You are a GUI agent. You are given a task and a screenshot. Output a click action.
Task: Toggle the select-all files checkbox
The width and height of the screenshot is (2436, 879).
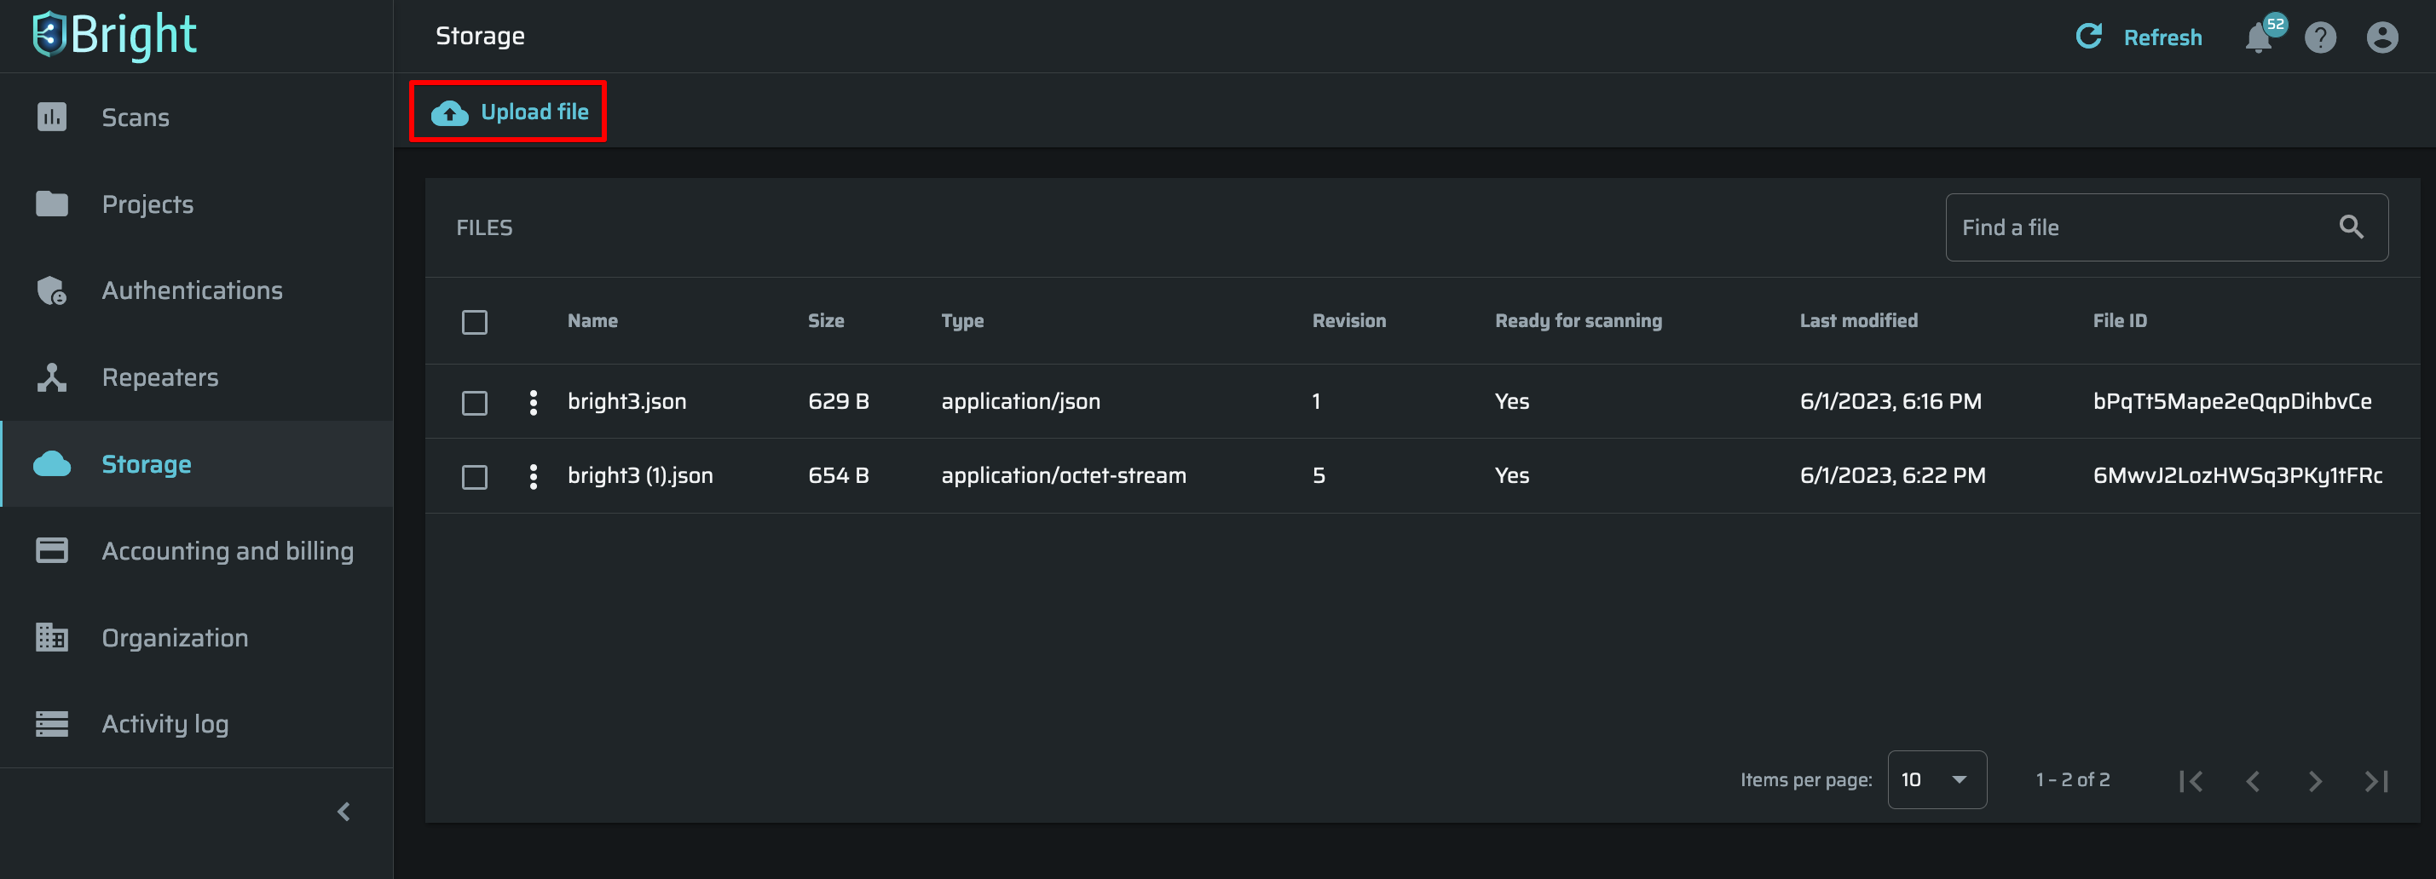[x=475, y=322]
